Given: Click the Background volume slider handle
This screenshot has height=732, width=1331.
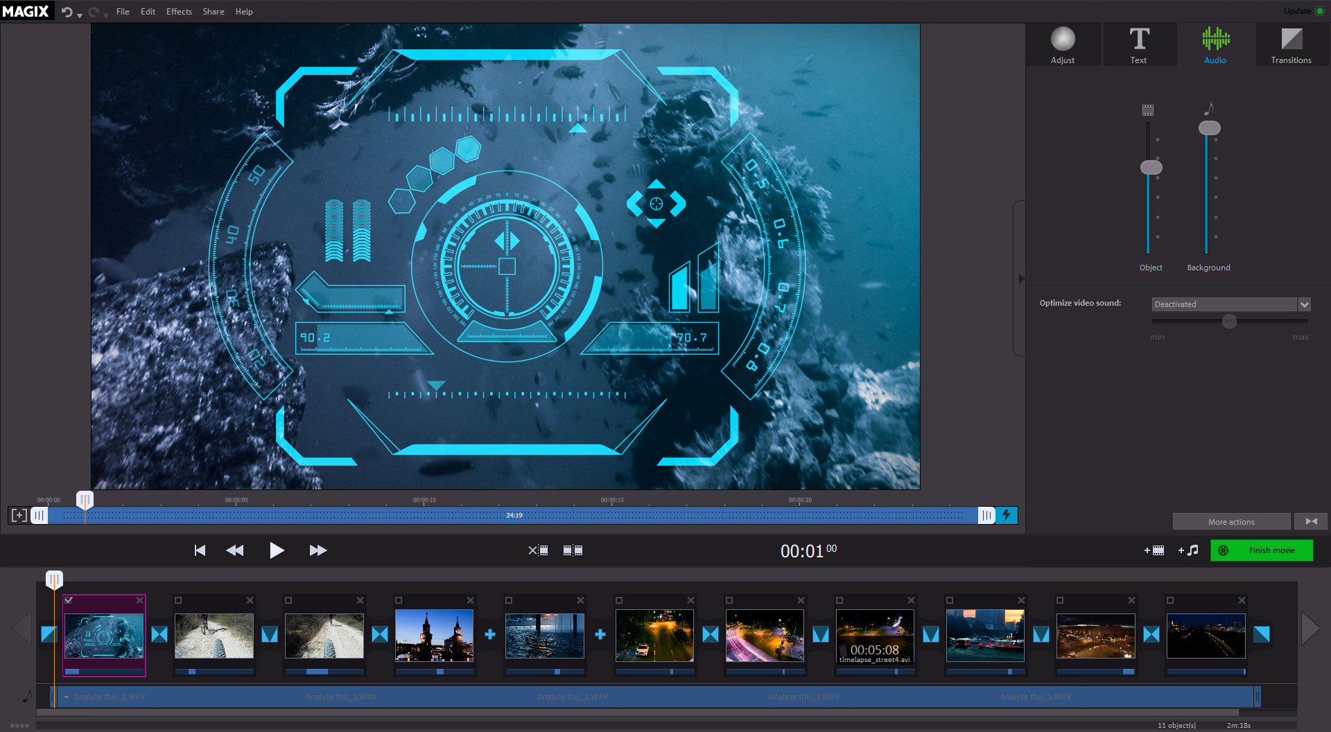Looking at the screenshot, I should point(1209,128).
